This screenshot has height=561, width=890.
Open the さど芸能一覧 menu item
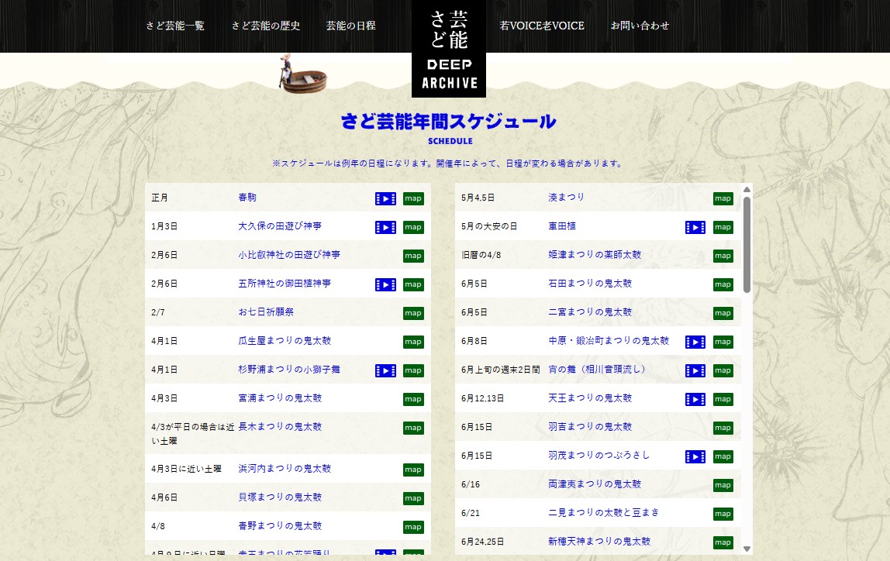pos(175,26)
